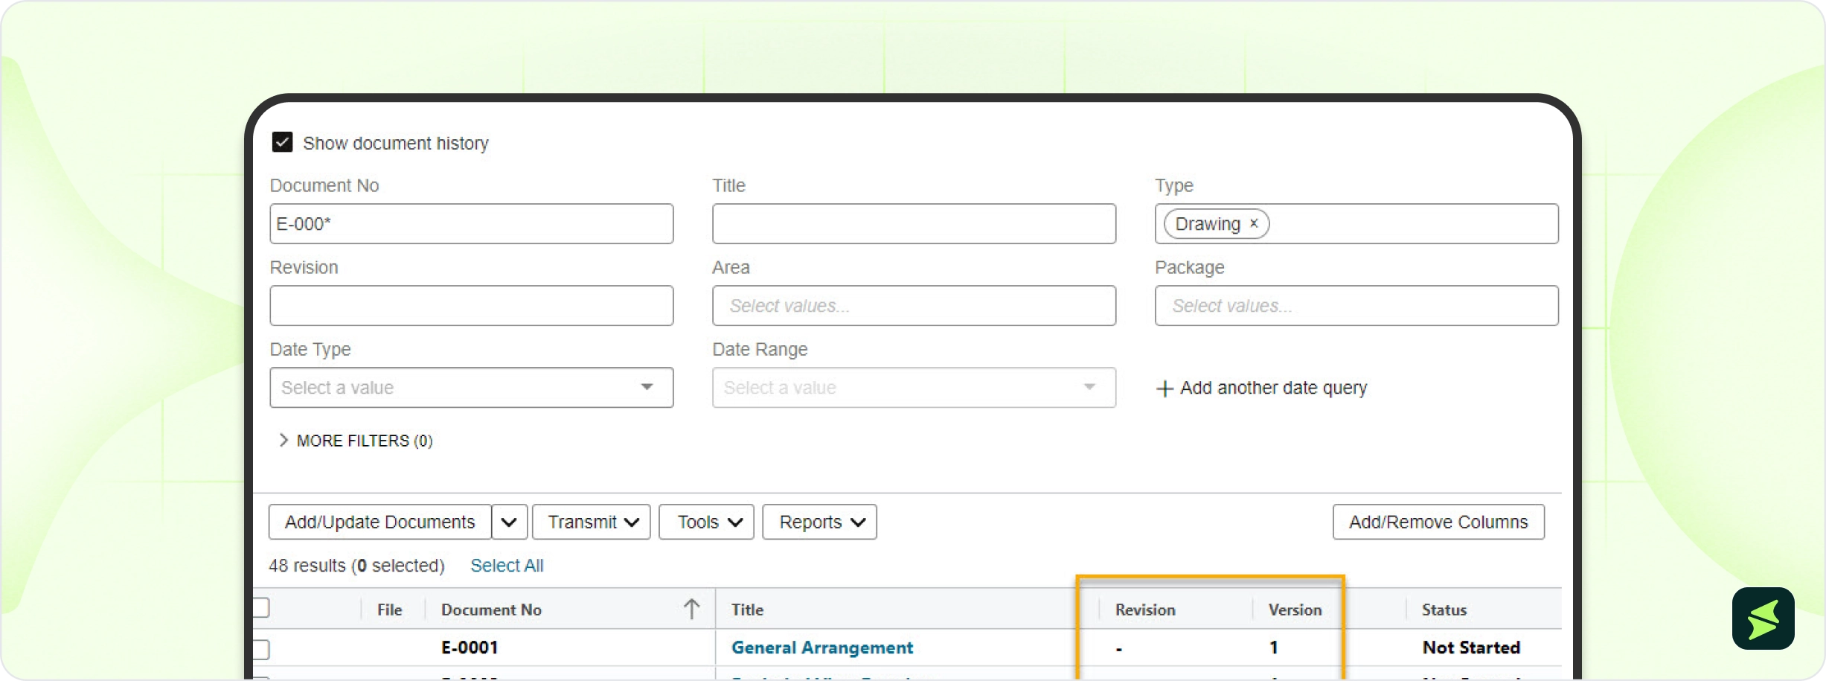Open the Date Type dropdown
Image resolution: width=1826 pixels, height=681 pixels.
(471, 388)
